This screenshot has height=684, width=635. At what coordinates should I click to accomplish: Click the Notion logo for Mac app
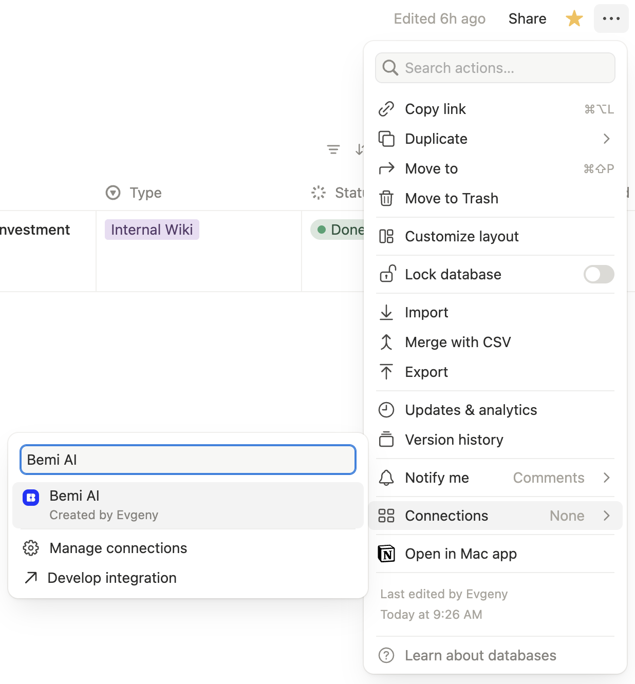click(386, 554)
